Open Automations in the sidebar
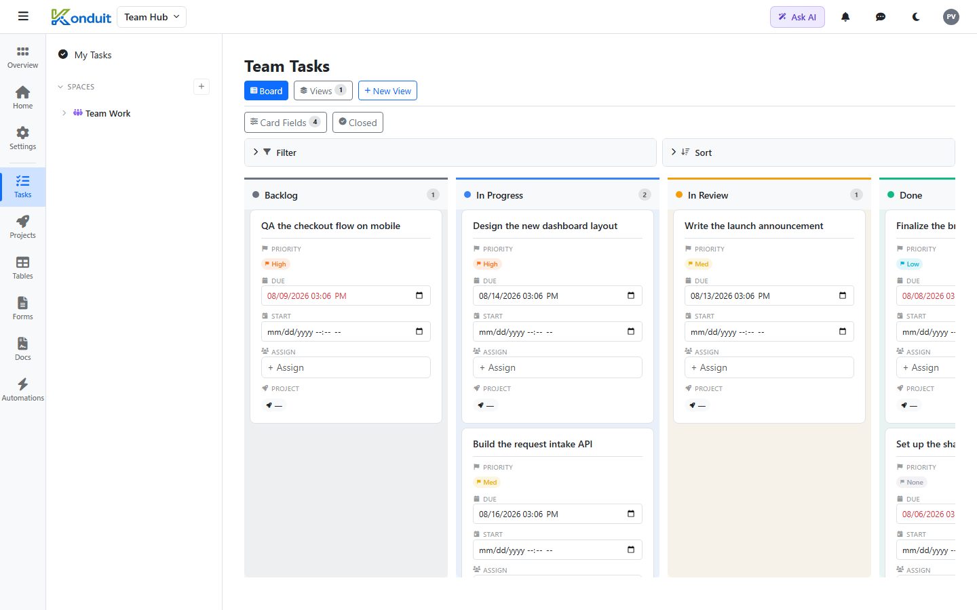The height and width of the screenshot is (610, 977). pyautogui.click(x=23, y=390)
